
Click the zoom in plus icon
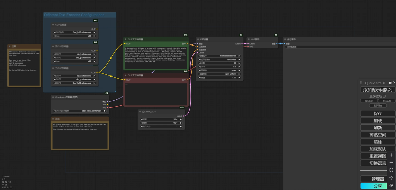[391, 155]
